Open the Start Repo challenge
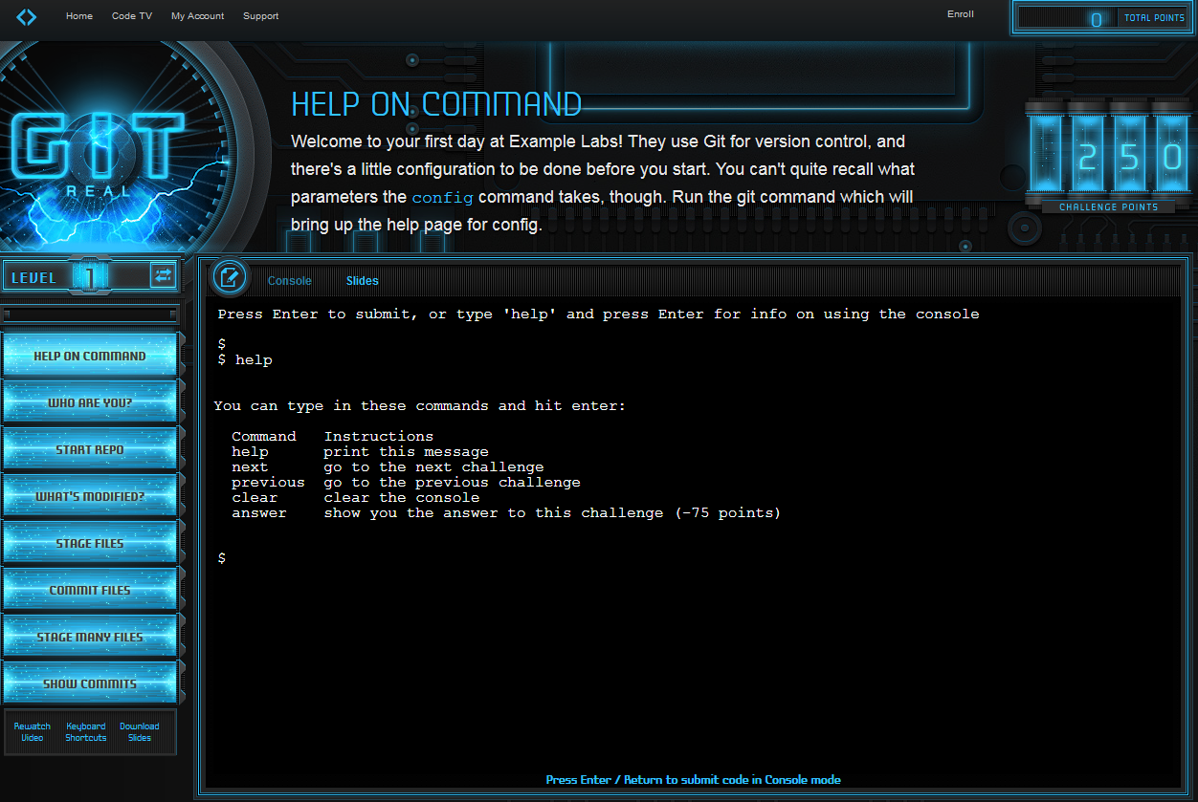The width and height of the screenshot is (1198, 802). click(x=90, y=449)
